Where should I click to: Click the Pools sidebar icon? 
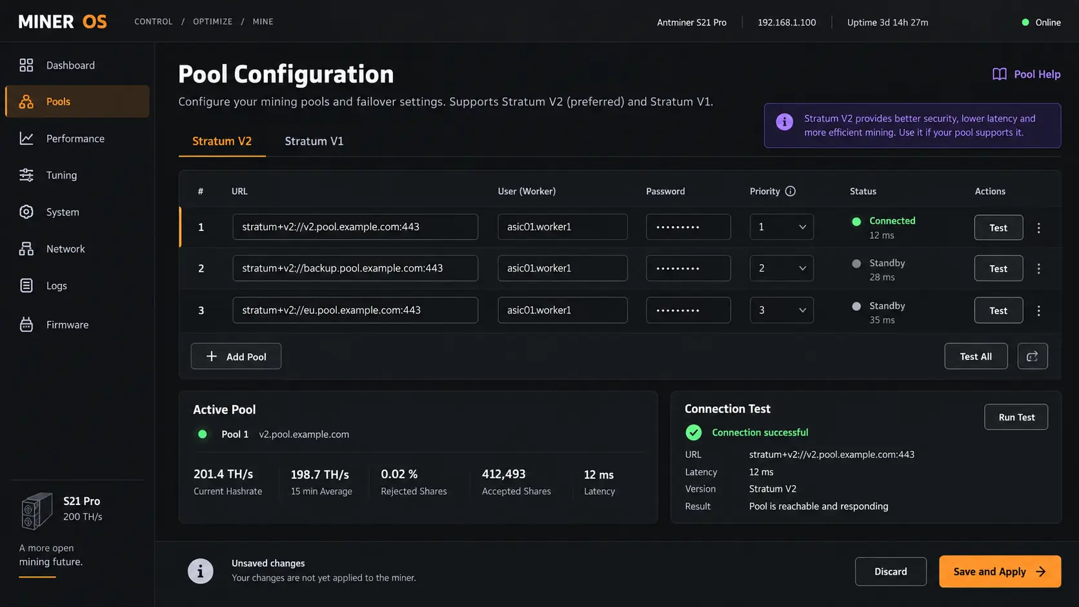[26, 101]
